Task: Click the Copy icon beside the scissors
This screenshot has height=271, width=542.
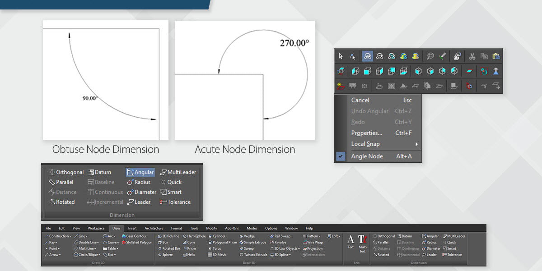Action: click(484, 56)
